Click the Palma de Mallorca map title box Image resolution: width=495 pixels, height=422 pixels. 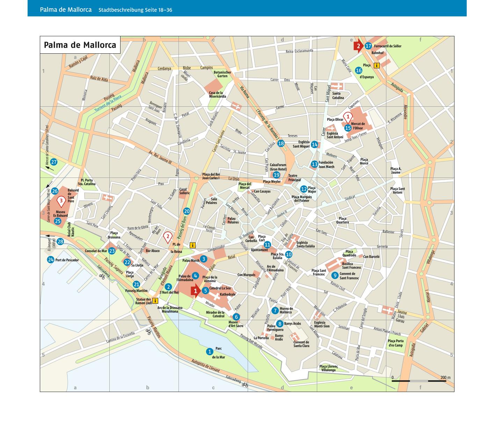pos(80,45)
